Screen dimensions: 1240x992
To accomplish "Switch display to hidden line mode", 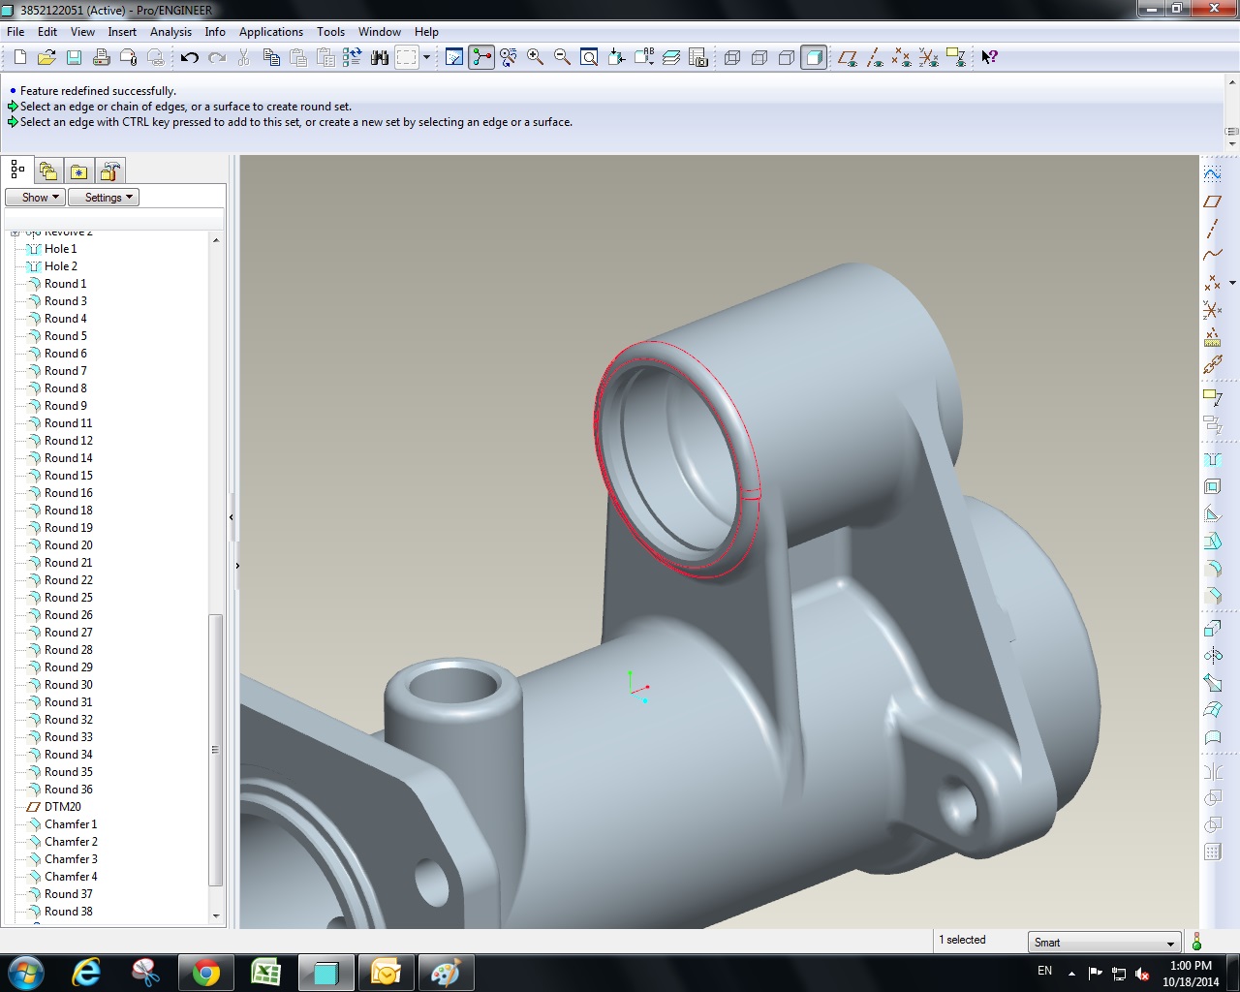I will point(759,57).
